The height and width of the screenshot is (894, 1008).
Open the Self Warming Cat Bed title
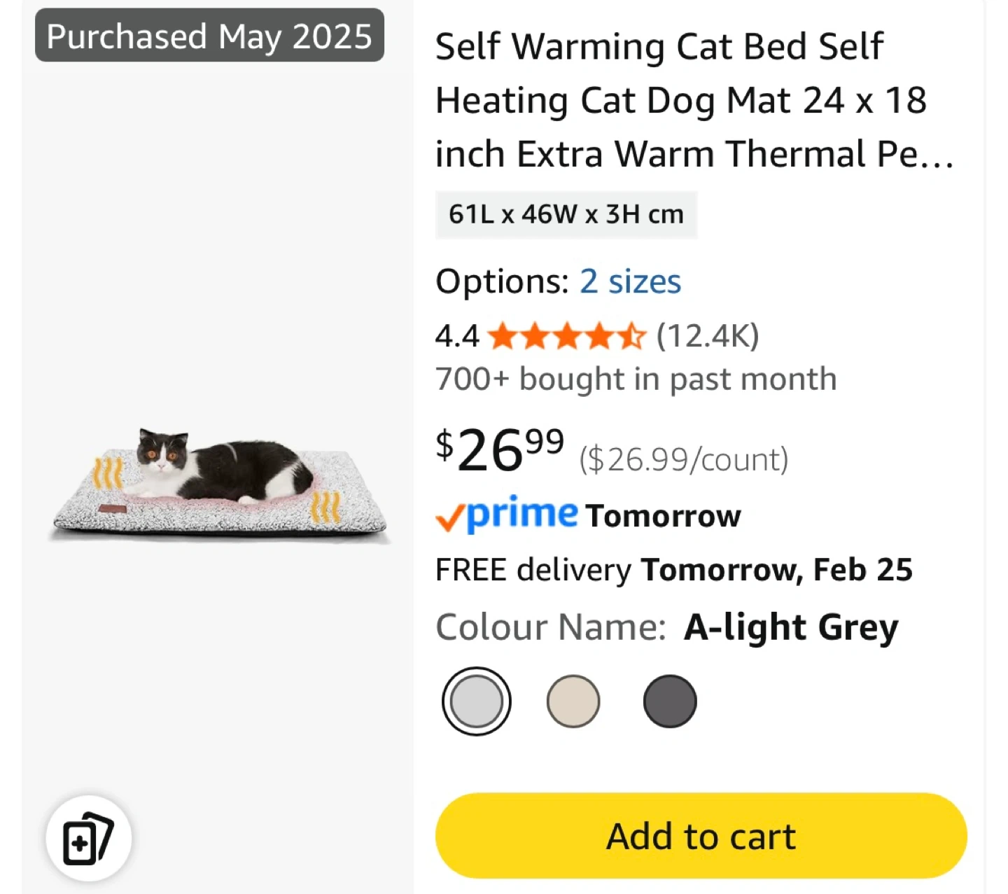[693, 100]
